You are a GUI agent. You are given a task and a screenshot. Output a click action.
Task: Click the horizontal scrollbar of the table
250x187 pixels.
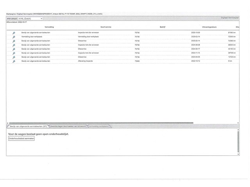(x=101, y=123)
